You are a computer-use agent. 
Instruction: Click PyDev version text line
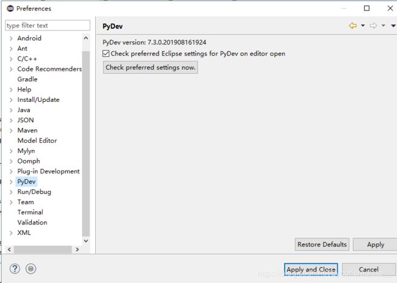154,42
